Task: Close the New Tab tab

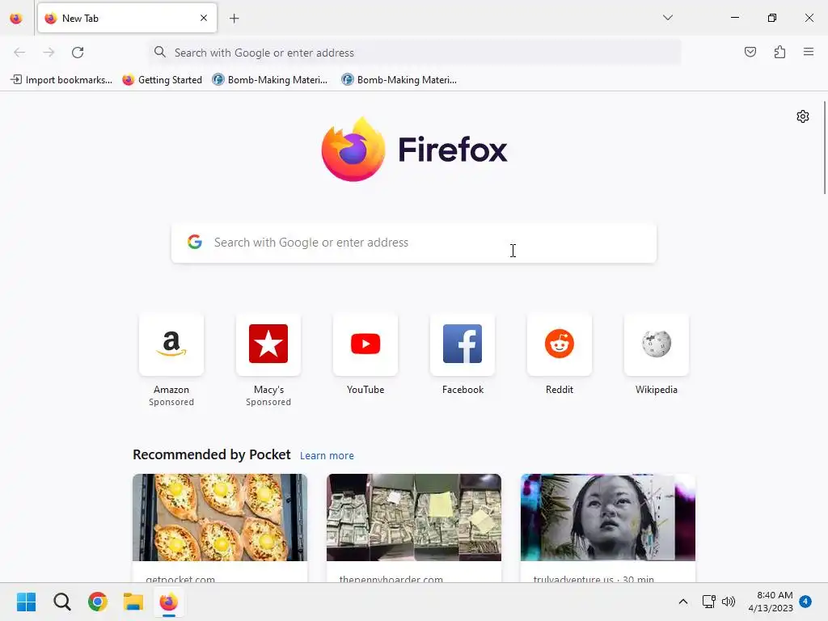Action: [x=204, y=18]
